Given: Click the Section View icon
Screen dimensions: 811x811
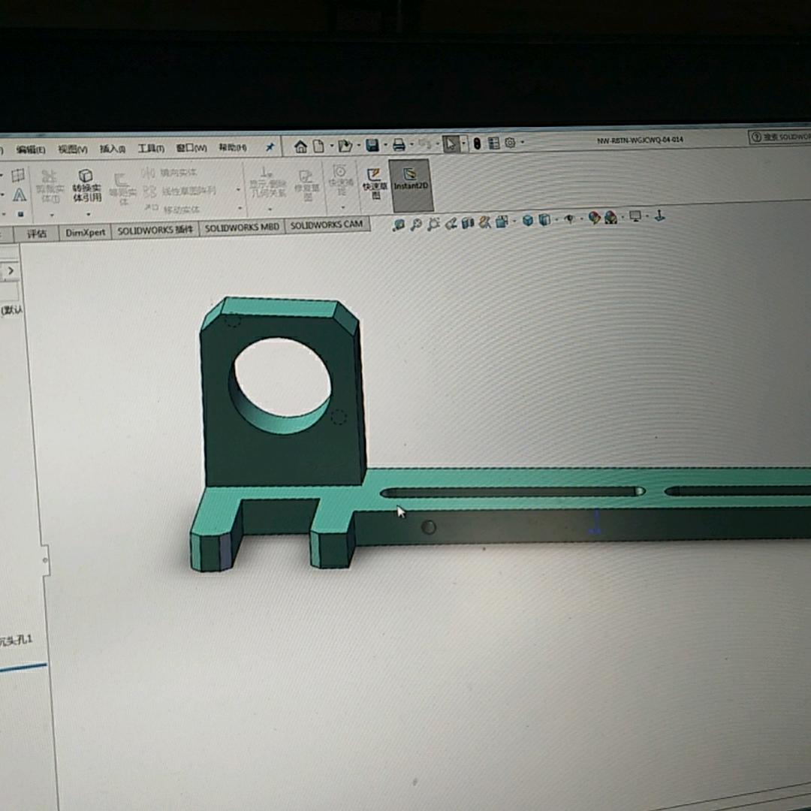Looking at the screenshot, I should (x=467, y=222).
